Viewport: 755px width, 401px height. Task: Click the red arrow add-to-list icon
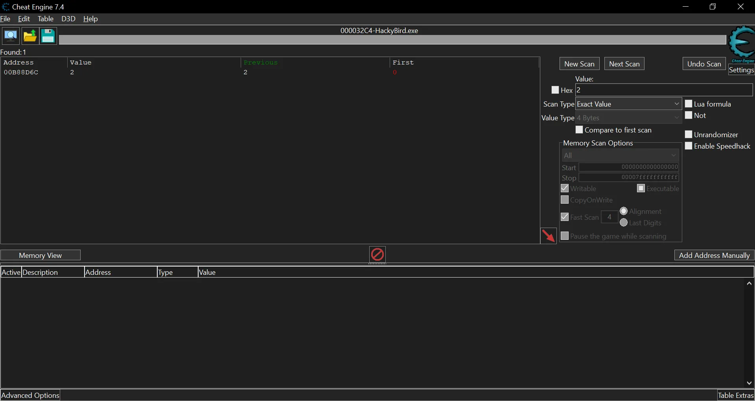tap(548, 235)
